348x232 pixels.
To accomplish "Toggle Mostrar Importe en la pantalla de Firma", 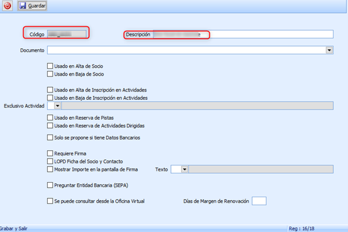I will click(50, 169).
